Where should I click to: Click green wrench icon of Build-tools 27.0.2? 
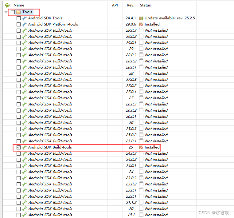pos(24,85)
